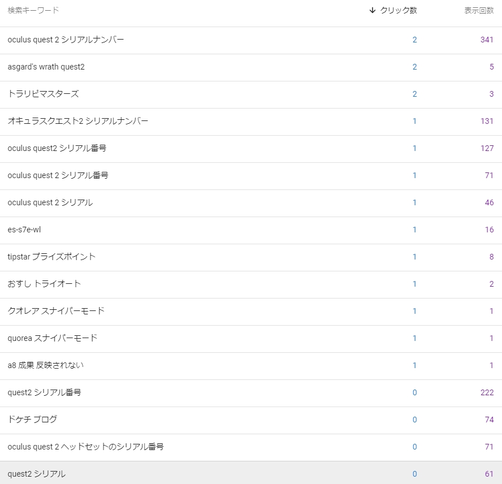
Task: Open the クオレア スナイパーモード row
Action: pyautogui.click(x=251, y=312)
